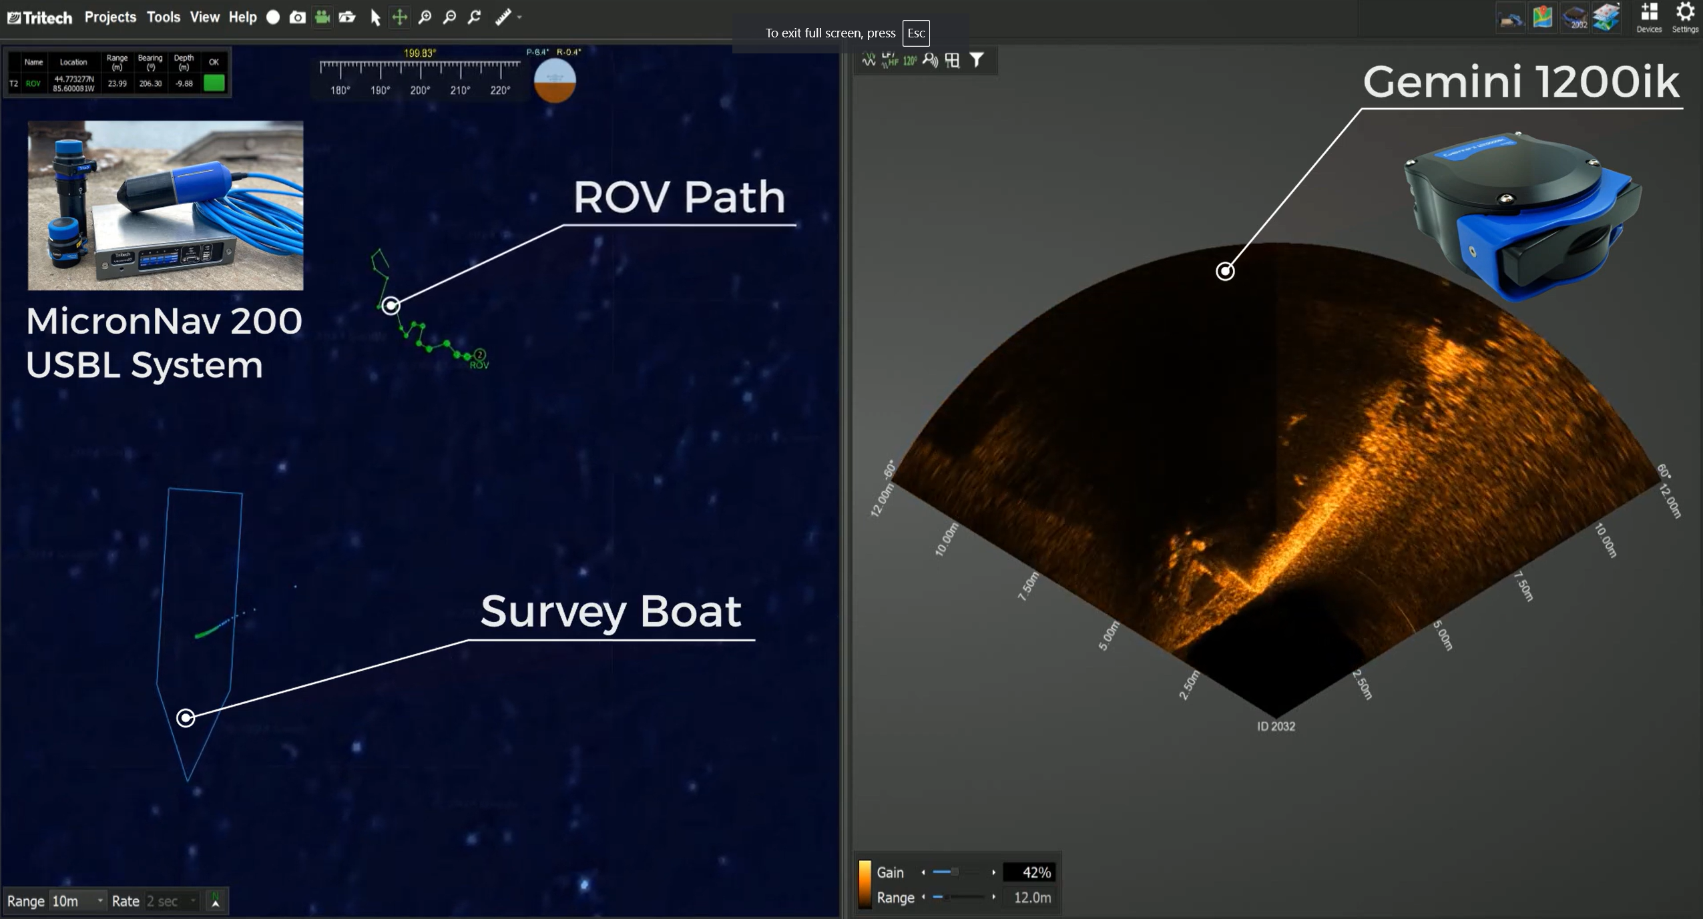Take a snapshot with the camera icon
1703x919 pixels.
point(298,17)
